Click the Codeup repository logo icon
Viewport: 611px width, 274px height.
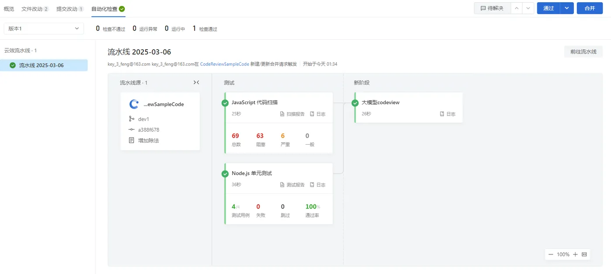tap(134, 104)
